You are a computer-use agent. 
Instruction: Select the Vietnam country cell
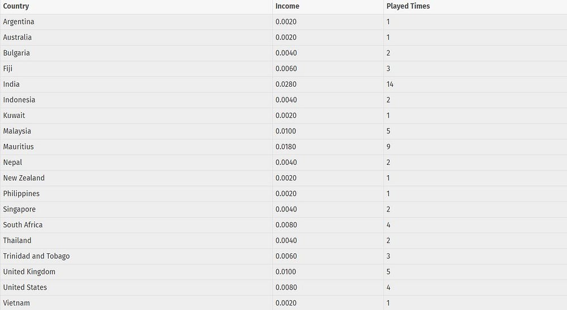click(x=136, y=303)
